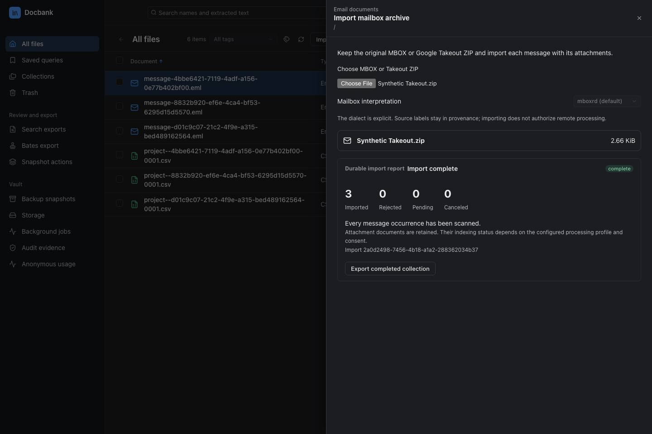This screenshot has height=434, width=652.
Task: Toggle the select-all checkbox in Document header
Action: coord(120,60)
